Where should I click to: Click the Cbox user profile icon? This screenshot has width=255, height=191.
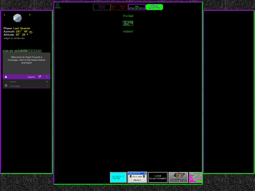(6, 77)
